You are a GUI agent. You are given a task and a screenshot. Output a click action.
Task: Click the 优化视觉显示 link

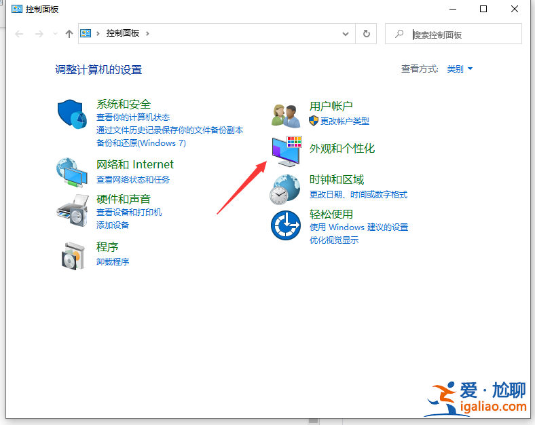point(334,240)
